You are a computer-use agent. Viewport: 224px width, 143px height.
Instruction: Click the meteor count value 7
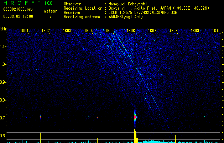point(51,16)
